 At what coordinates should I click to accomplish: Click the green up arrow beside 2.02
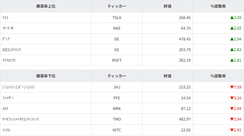[x=232, y=28]
